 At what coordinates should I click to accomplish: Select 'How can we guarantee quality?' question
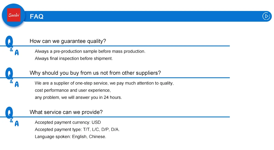68,41
